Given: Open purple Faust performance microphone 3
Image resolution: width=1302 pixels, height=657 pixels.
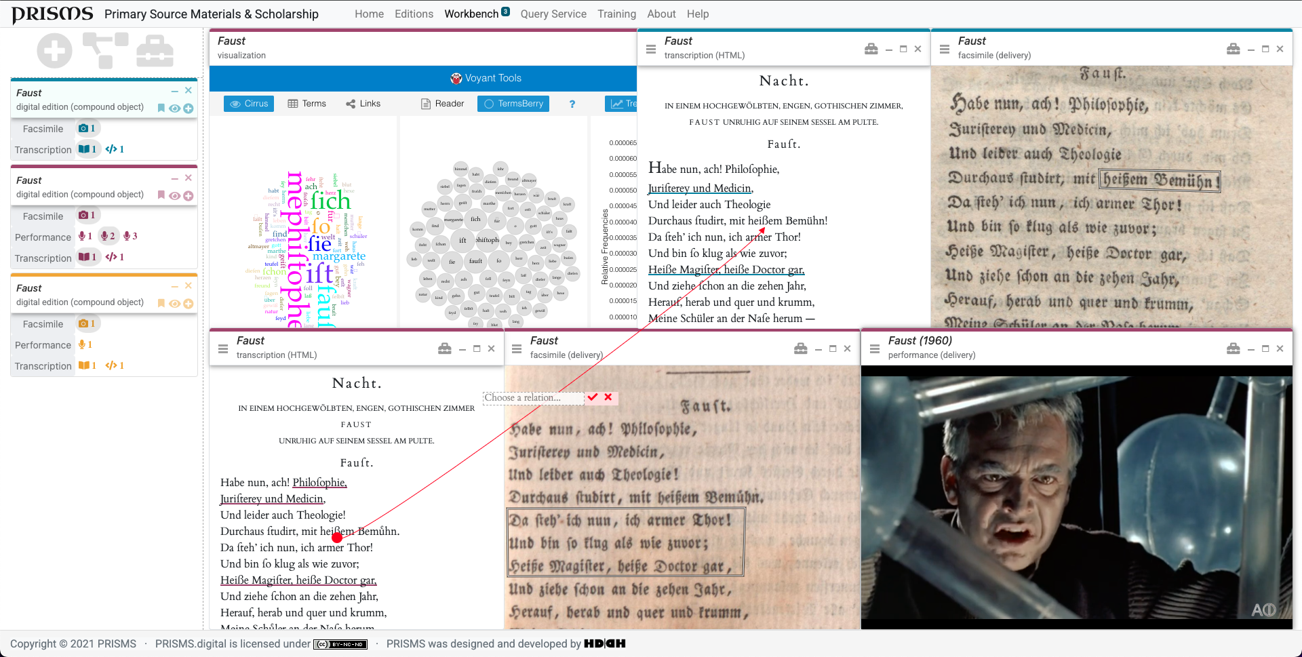Looking at the screenshot, I should pyautogui.click(x=130, y=236).
